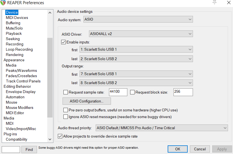Expand the ASIO Driver dropdown
233x154 pixels.
pyautogui.click(x=141, y=34)
